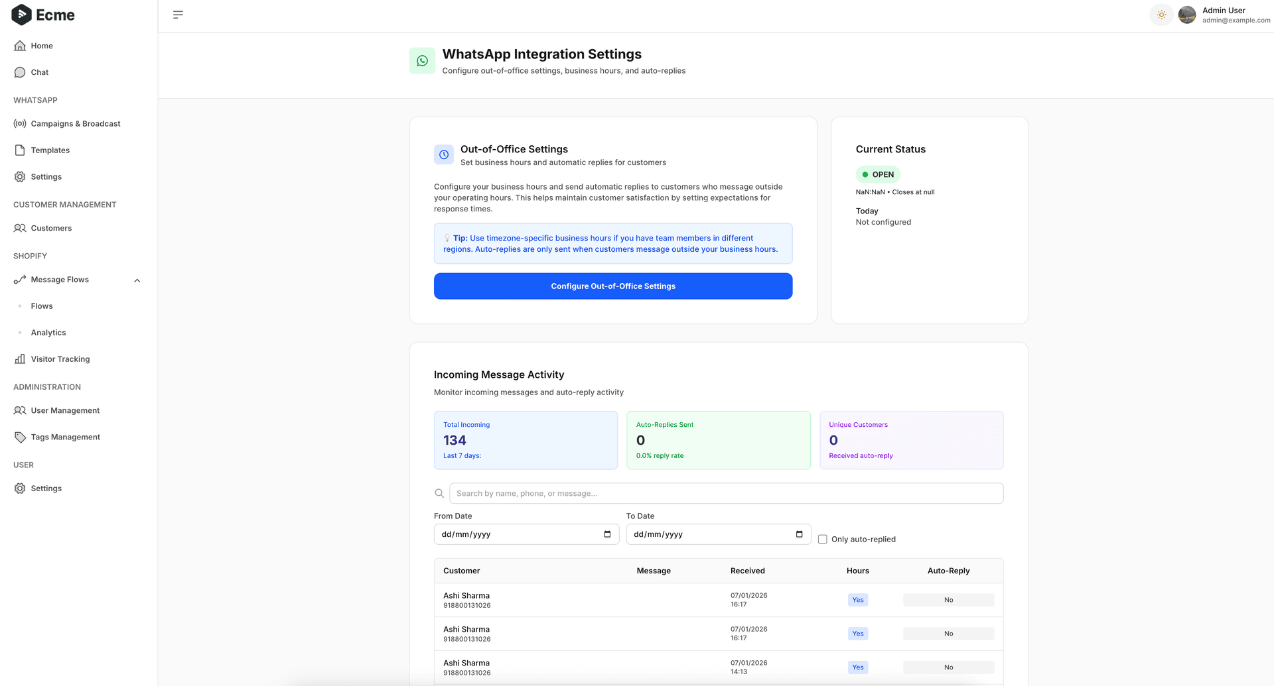
Task: Open the green WhatsApp icon in header
Action: click(422, 61)
